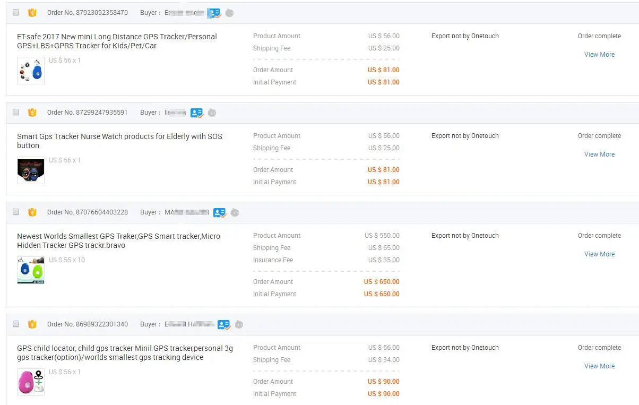Tick the checkbox for order 87299247935591
The width and height of the screenshot is (639, 405).
coord(16,112)
